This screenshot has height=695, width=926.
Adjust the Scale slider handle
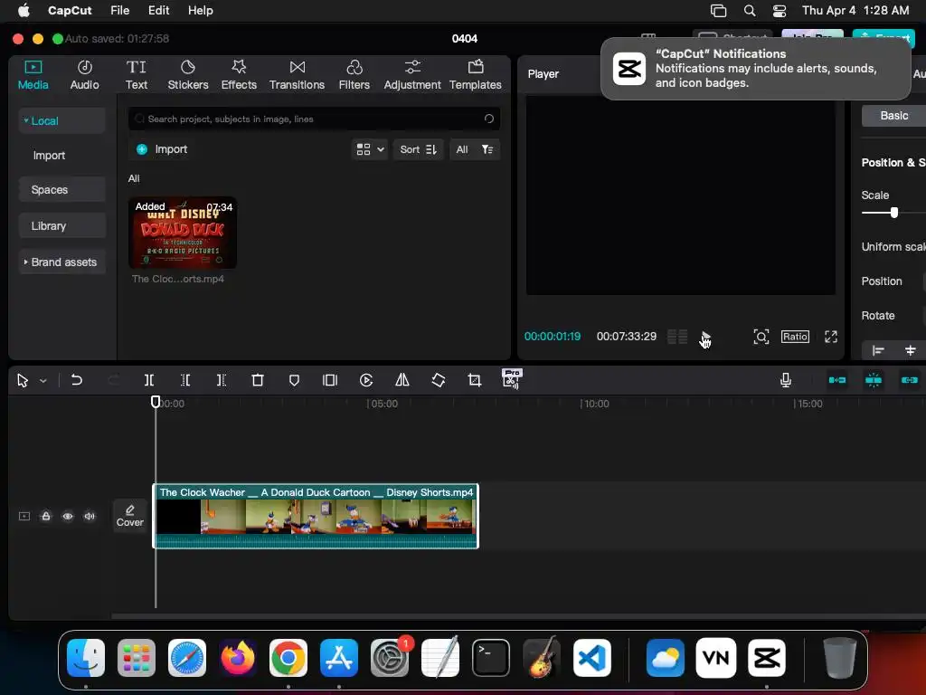click(894, 212)
